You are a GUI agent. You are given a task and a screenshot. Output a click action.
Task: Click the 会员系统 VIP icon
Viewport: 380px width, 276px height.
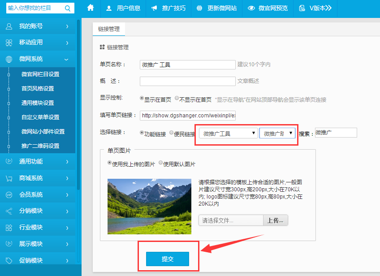9,195
